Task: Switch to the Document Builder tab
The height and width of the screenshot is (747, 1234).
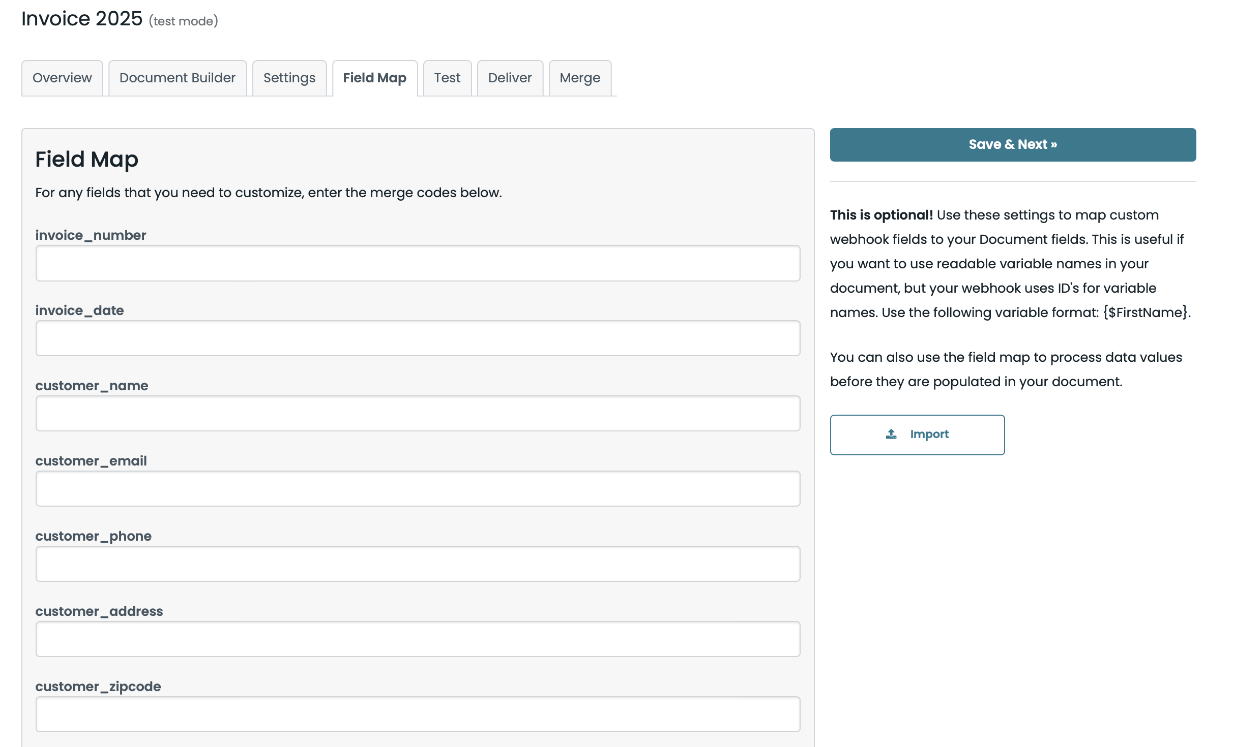Action: [177, 78]
